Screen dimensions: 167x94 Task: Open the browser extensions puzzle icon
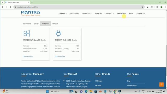(x=152, y=7)
